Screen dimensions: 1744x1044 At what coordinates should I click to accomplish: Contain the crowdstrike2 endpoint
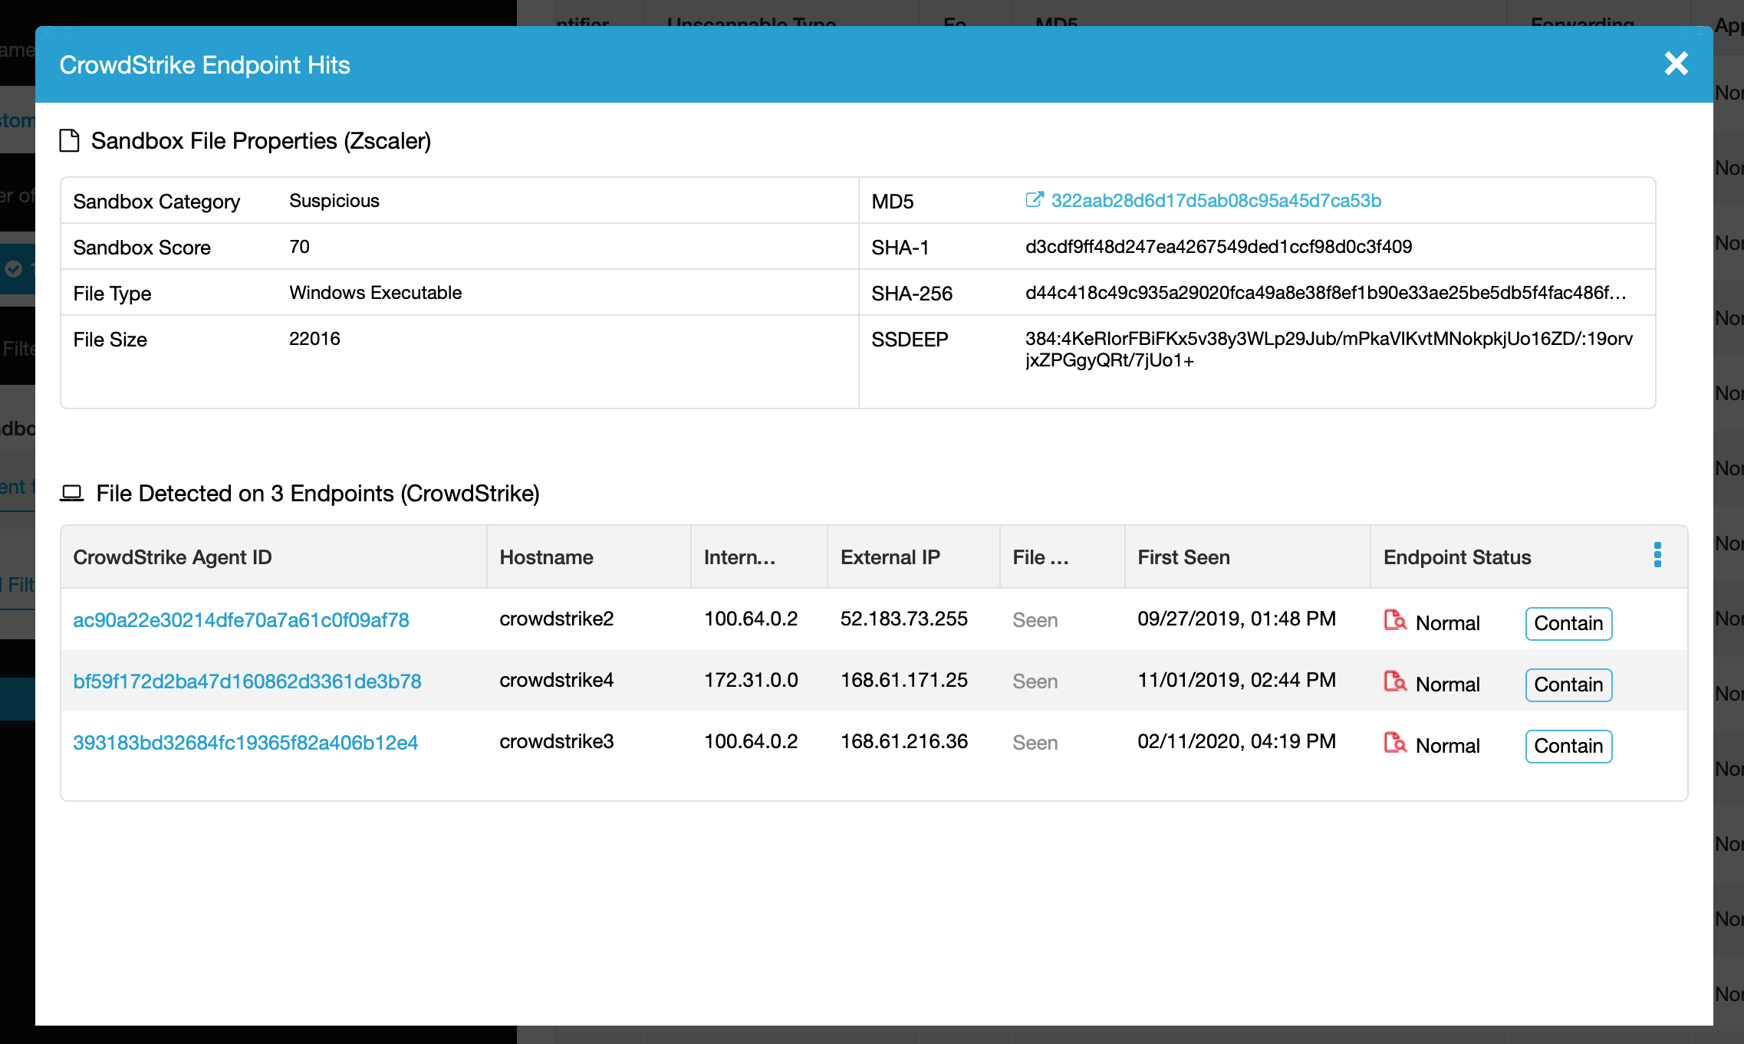point(1568,623)
